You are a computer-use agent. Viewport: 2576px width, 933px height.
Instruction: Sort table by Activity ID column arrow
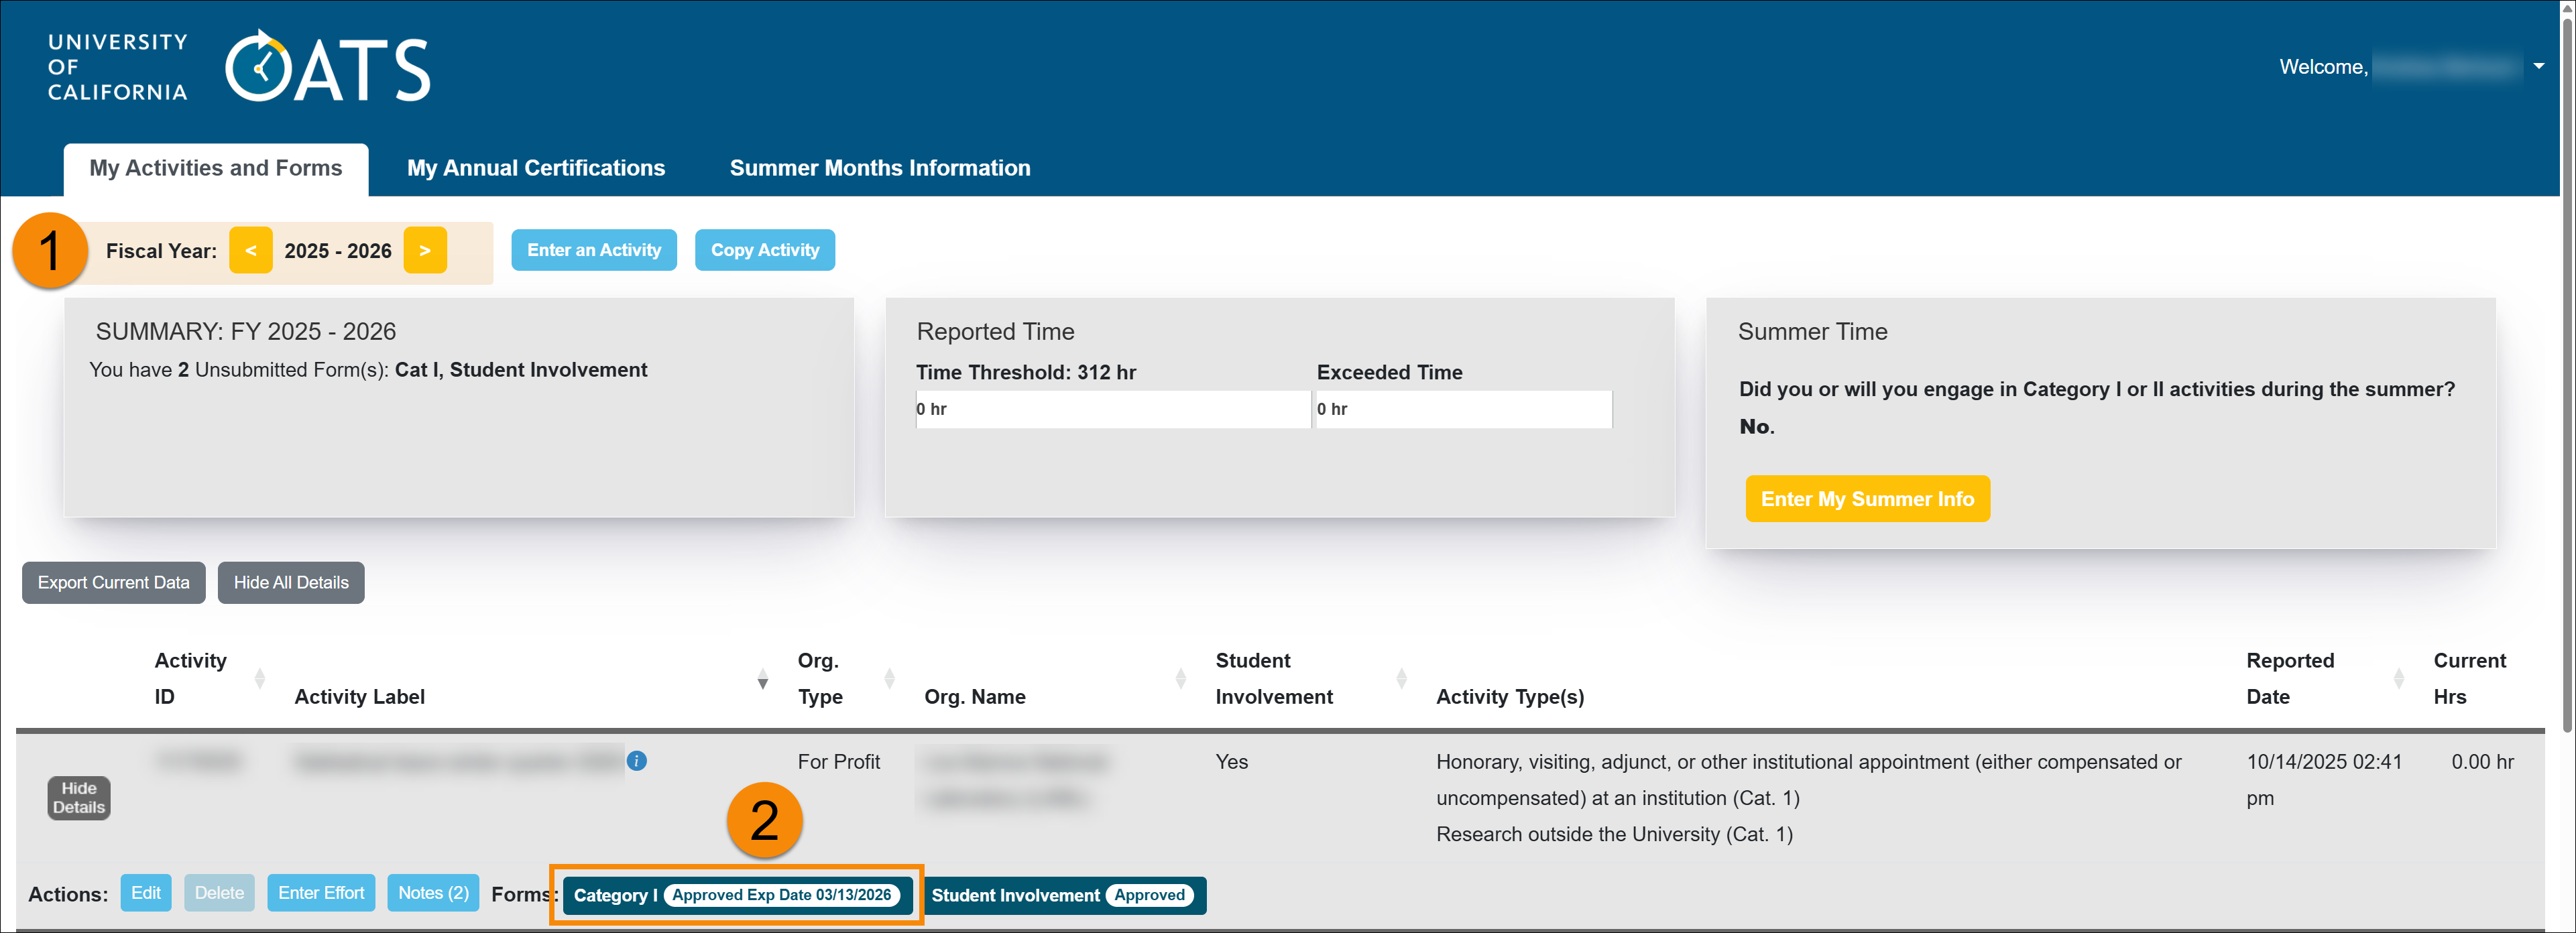tap(261, 678)
